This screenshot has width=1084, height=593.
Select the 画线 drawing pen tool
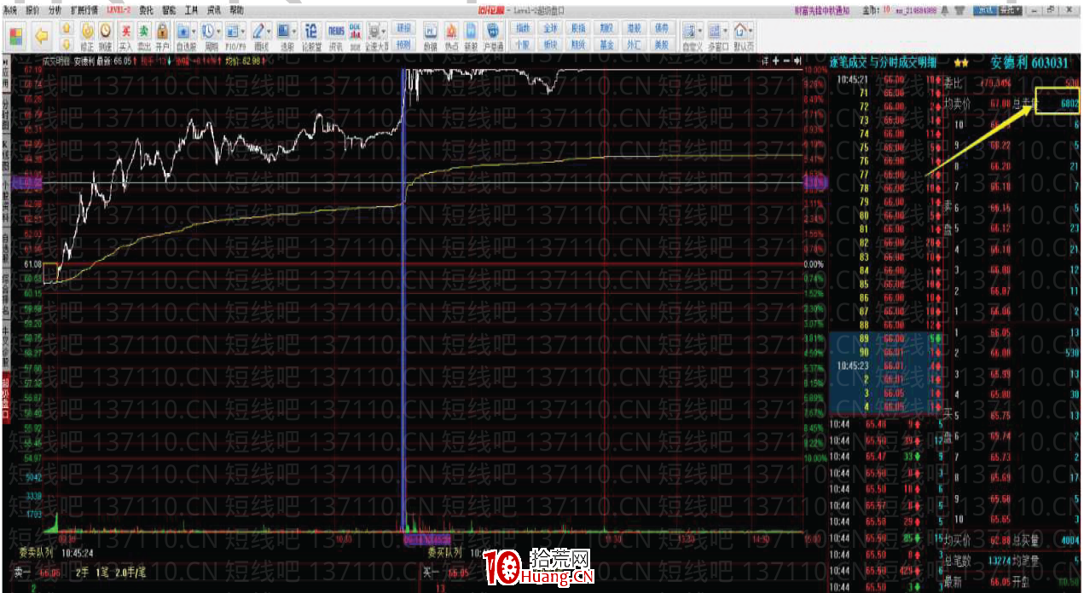coord(258,30)
